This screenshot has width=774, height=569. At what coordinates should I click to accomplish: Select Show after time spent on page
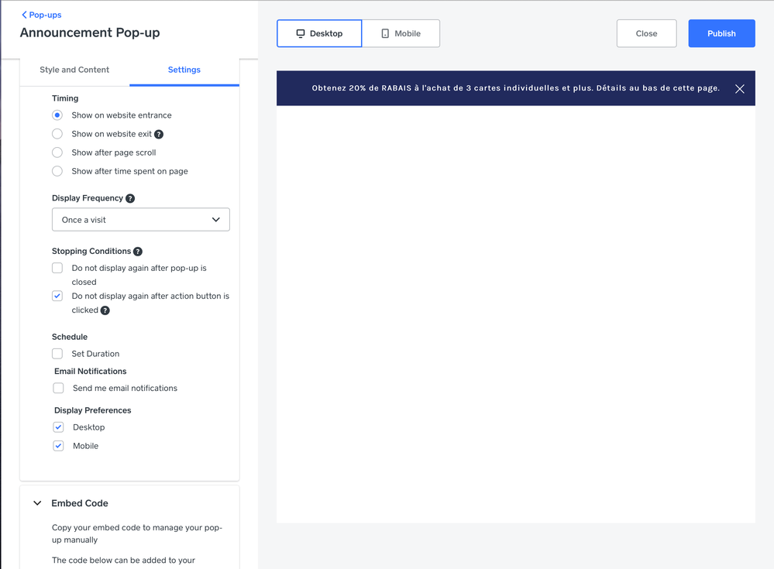(57, 171)
